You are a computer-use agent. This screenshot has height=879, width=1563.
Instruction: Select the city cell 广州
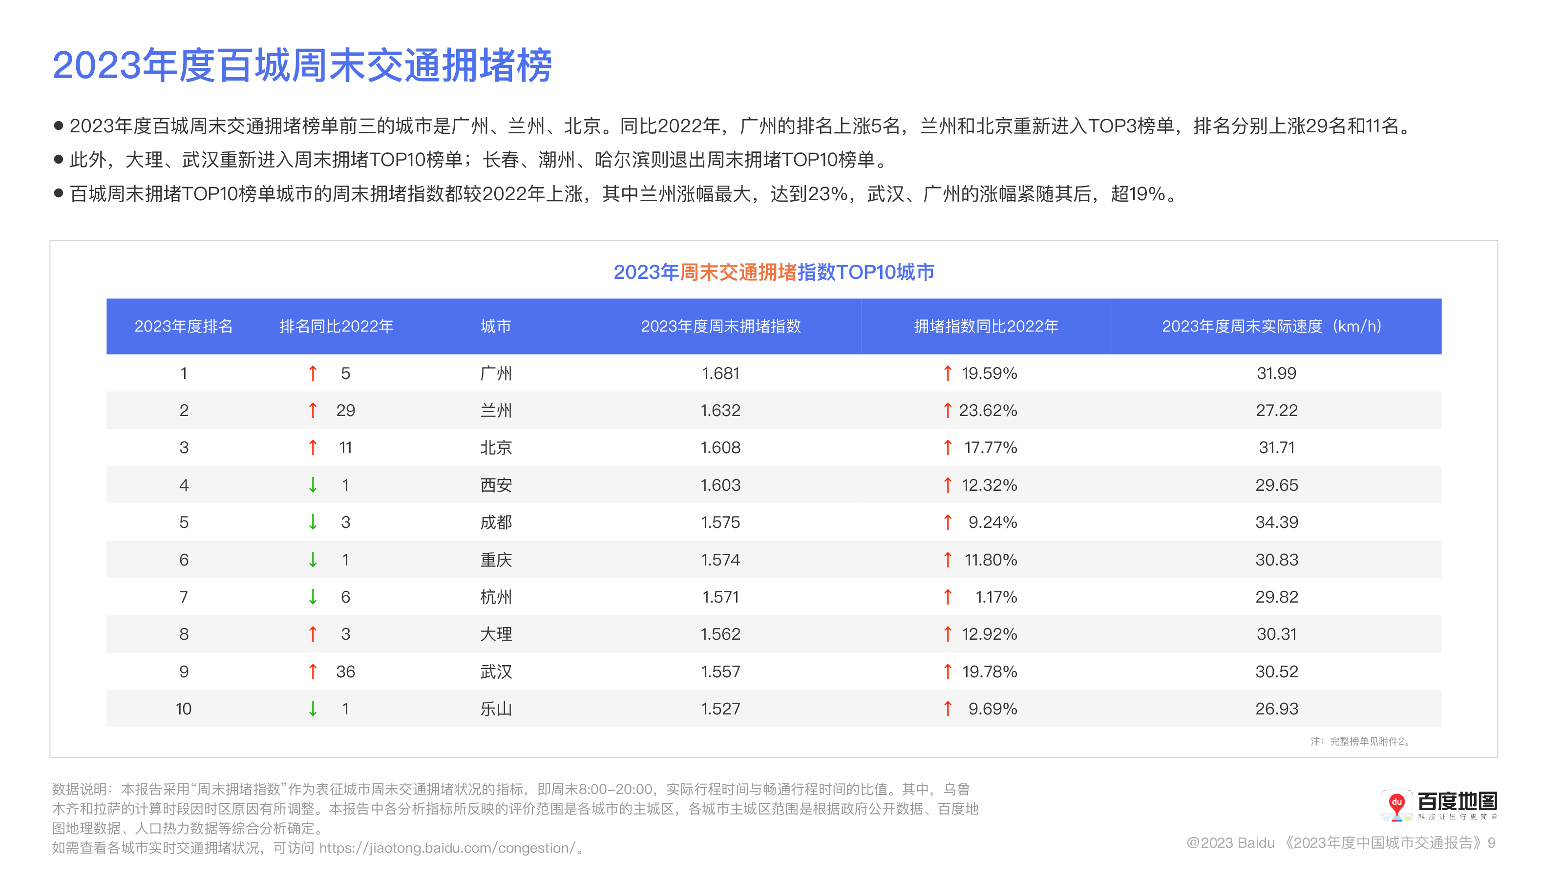tap(496, 373)
